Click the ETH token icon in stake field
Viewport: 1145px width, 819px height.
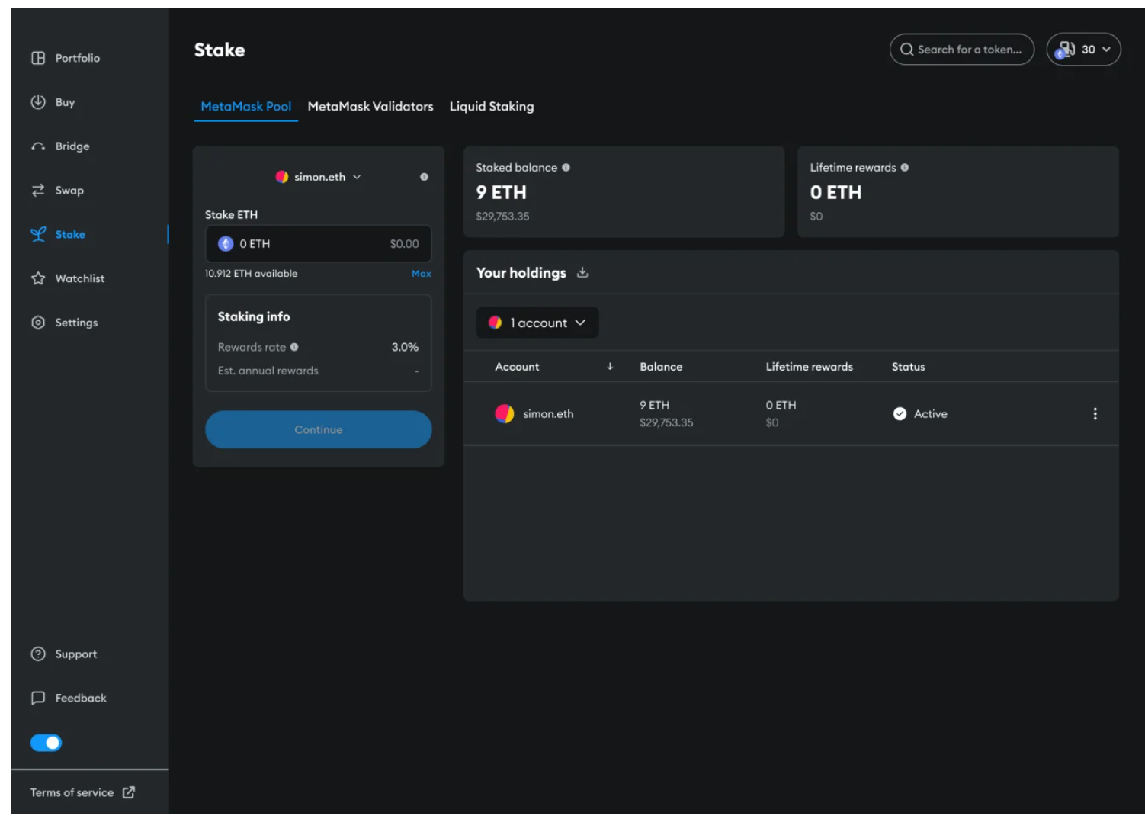(226, 244)
